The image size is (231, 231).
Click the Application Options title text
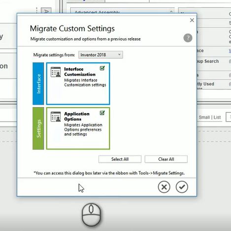[x=77, y=116]
